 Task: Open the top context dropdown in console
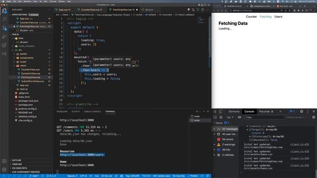[230, 117]
